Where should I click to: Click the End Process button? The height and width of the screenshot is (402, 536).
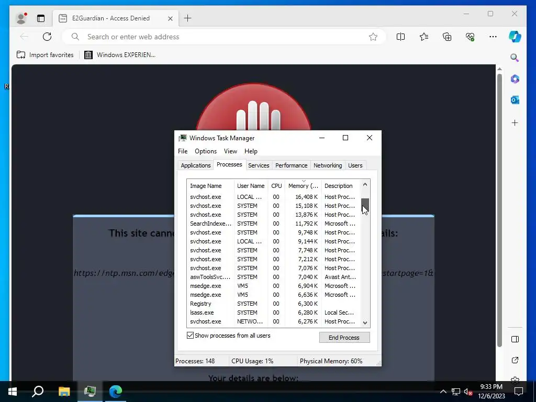(344, 338)
